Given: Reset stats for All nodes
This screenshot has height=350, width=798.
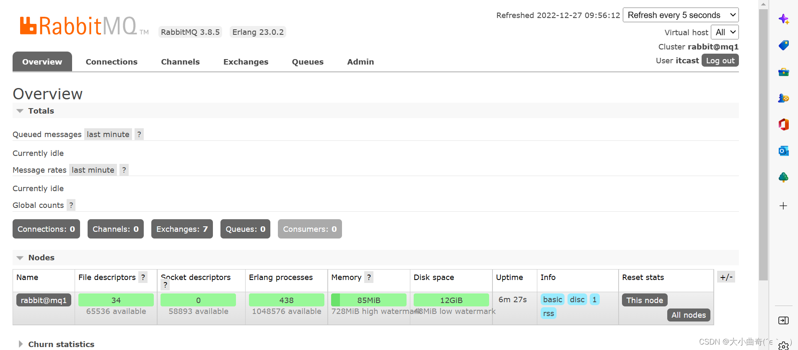Looking at the screenshot, I should 689,315.
